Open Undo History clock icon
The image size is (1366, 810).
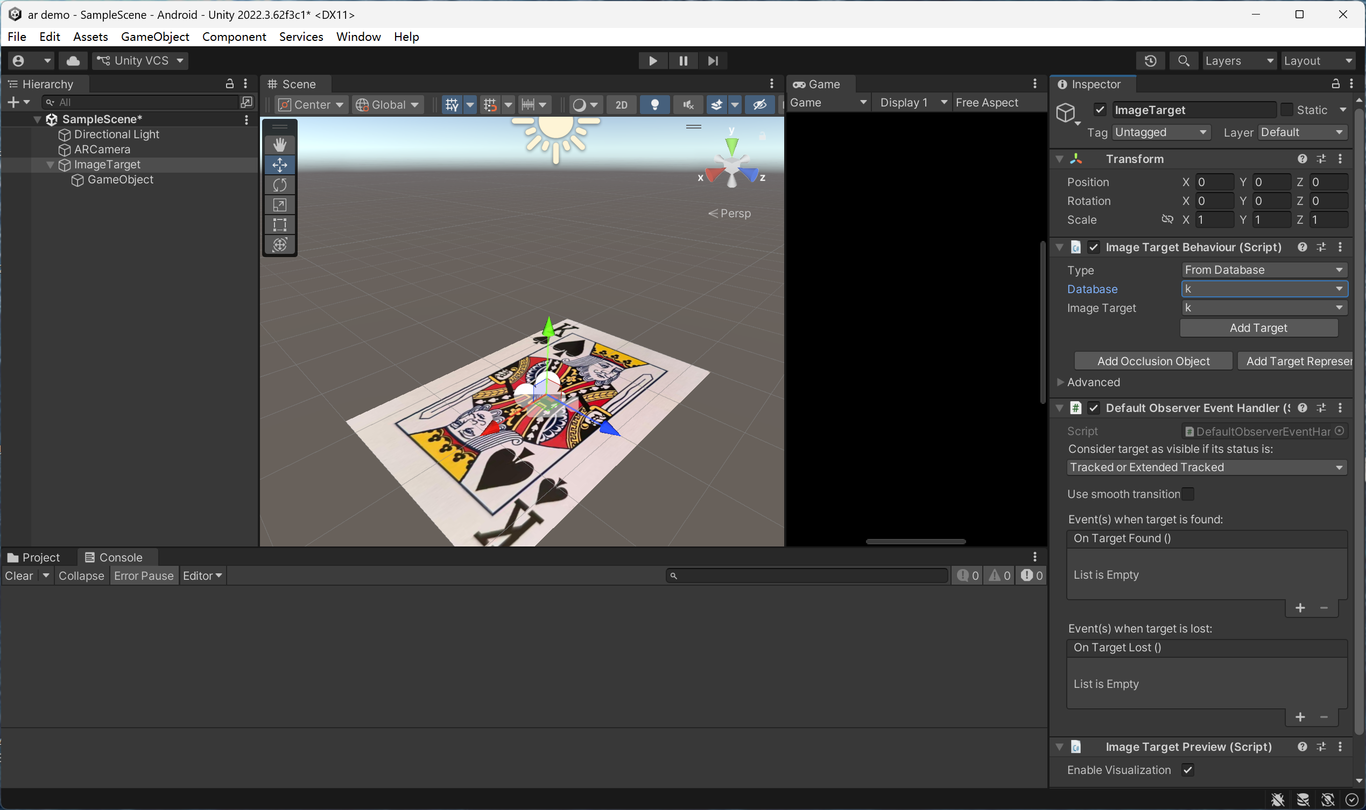[1150, 61]
